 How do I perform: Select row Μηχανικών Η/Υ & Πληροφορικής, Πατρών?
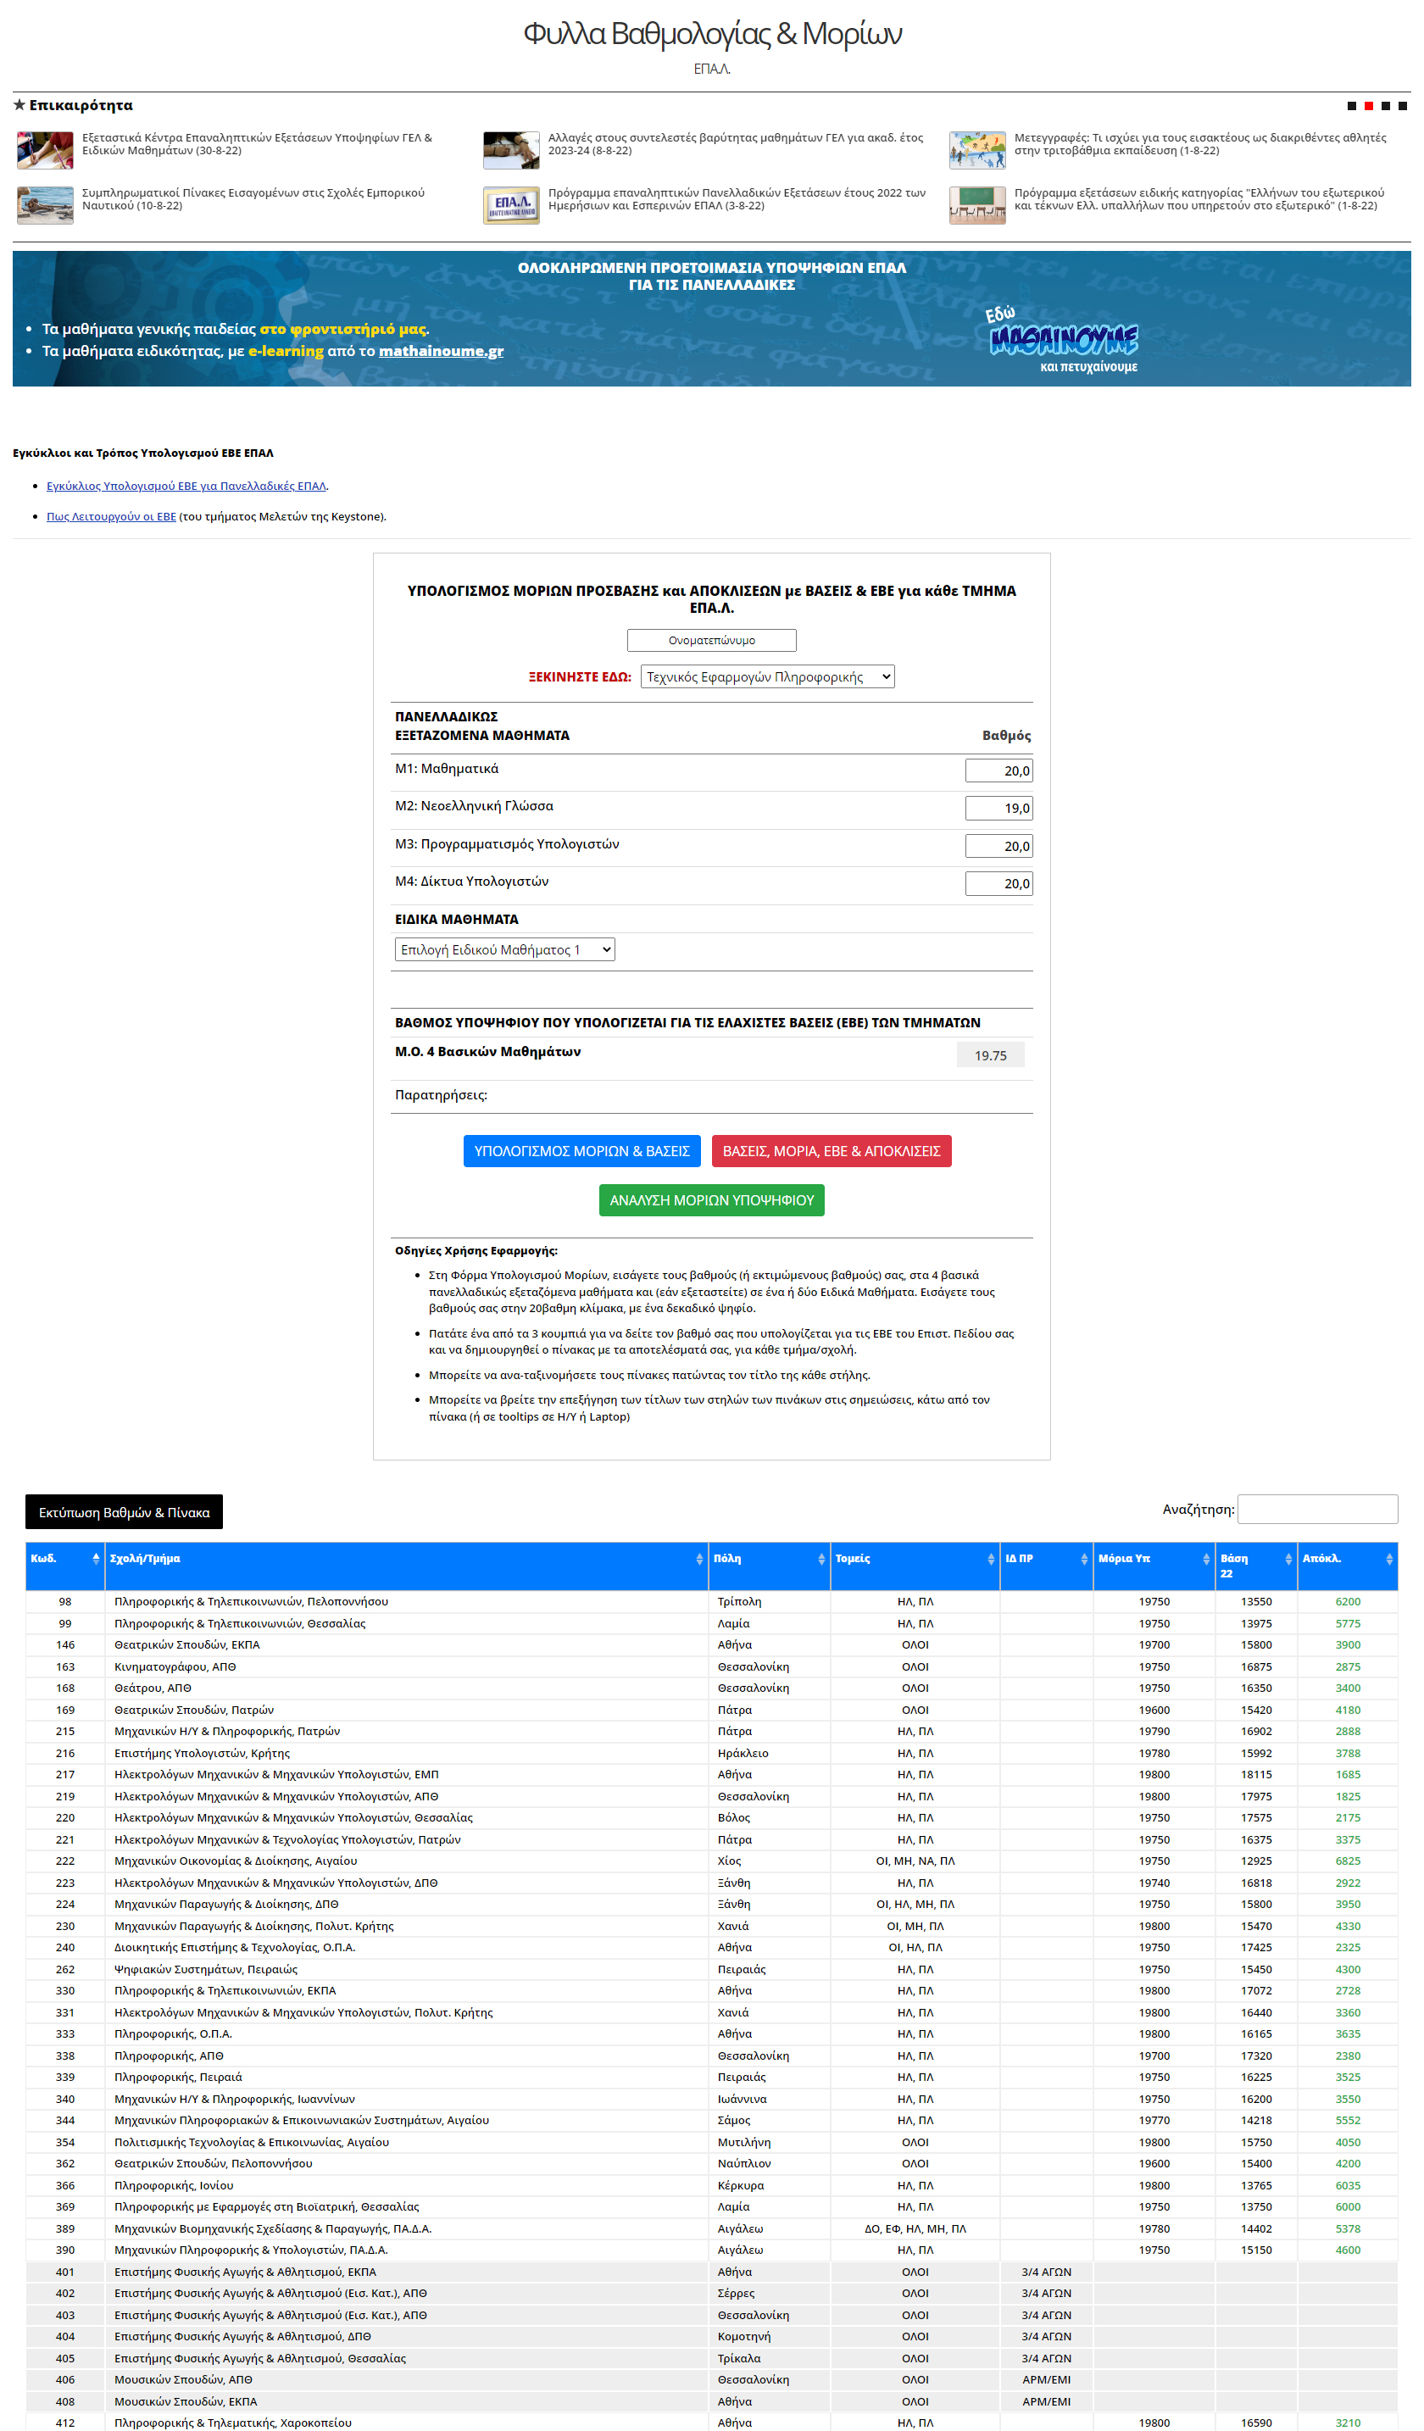(x=711, y=1732)
